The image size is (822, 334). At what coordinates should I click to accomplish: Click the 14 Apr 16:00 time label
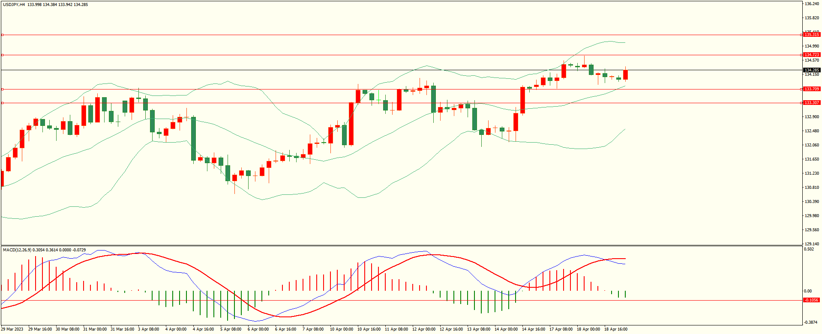point(534,329)
